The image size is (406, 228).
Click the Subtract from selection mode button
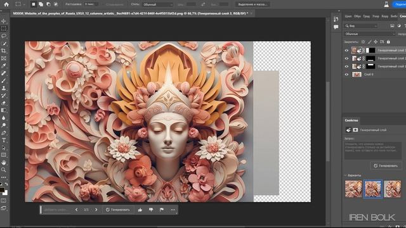click(x=48, y=4)
